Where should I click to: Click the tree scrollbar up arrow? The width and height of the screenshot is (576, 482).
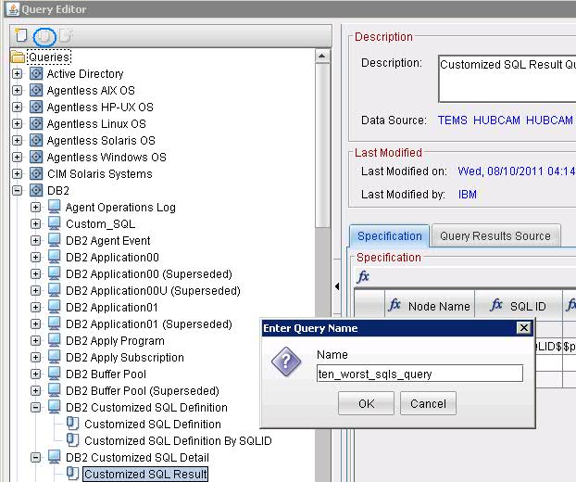[322, 56]
